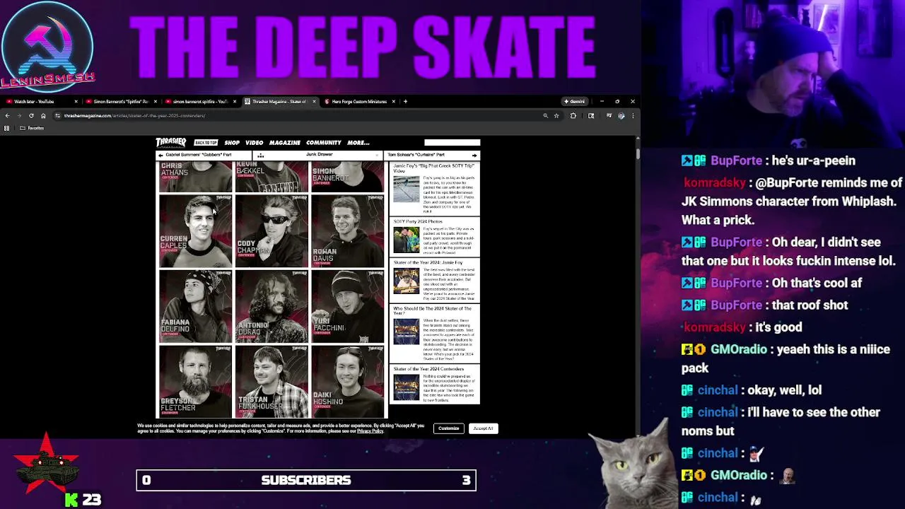Open the COMMUNITY menu item

point(323,143)
